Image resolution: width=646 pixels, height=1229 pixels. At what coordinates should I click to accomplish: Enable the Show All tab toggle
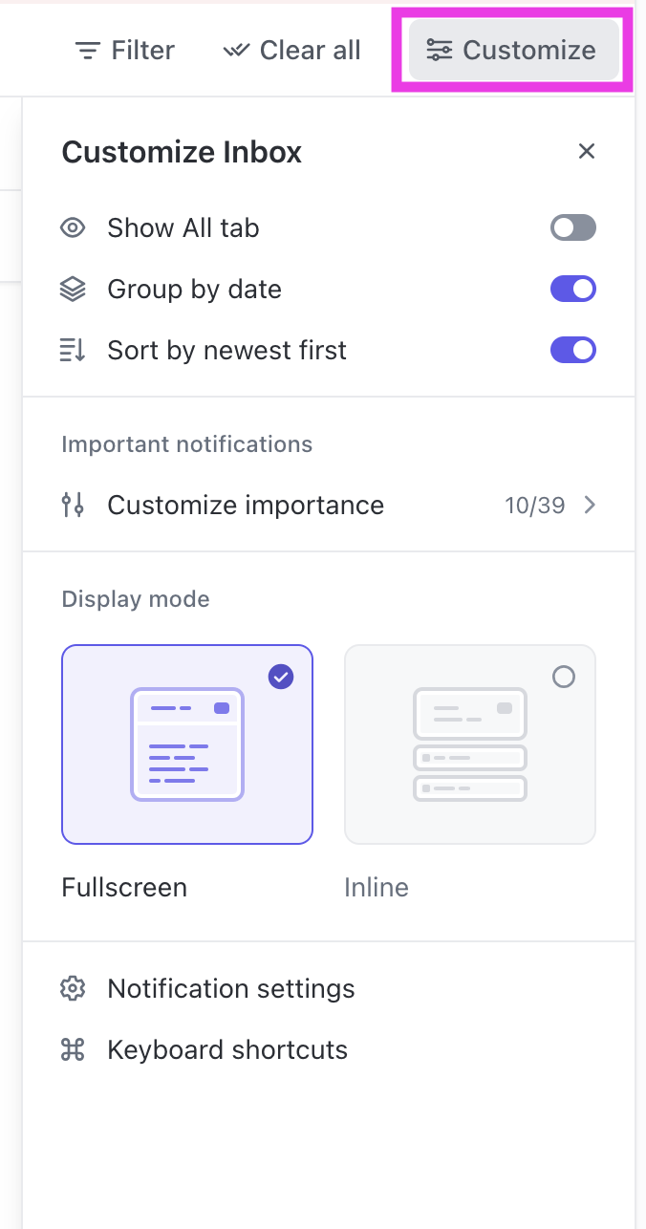(572, 227)
